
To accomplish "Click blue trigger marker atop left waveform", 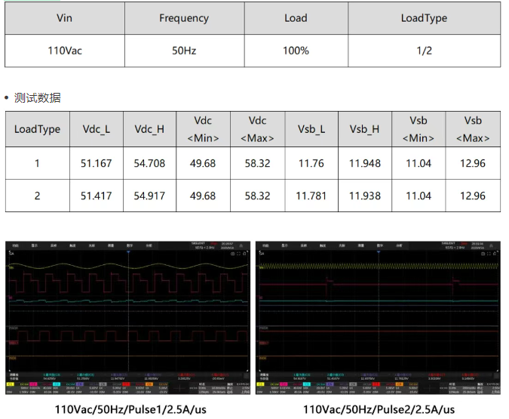I will tap(129, 252).
